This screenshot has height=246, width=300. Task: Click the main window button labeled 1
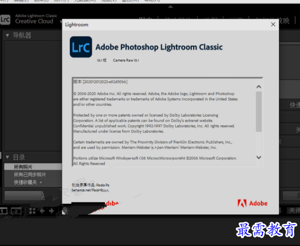(x=3, y=211)
